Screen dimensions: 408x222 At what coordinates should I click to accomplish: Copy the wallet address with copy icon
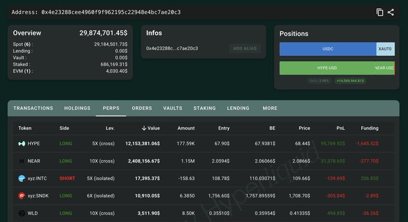pos(380,12)
